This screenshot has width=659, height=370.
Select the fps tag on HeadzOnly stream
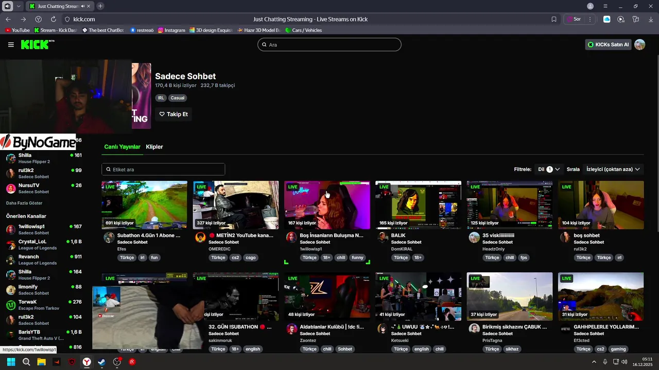pyautogui.click(x=524, y=257)
